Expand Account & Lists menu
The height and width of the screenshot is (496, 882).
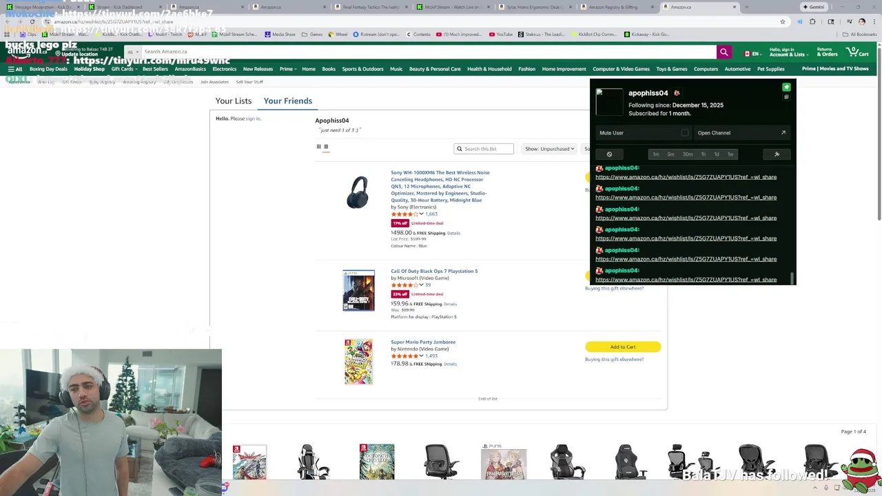click(788, 52)
